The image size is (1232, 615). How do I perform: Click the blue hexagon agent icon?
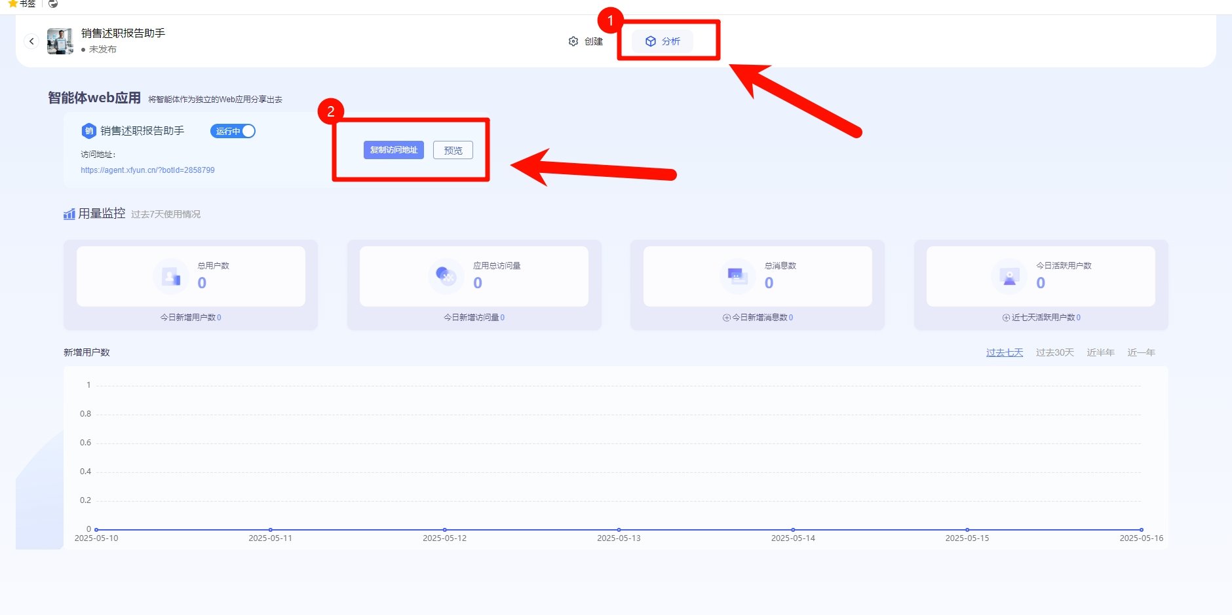(88, 131)
